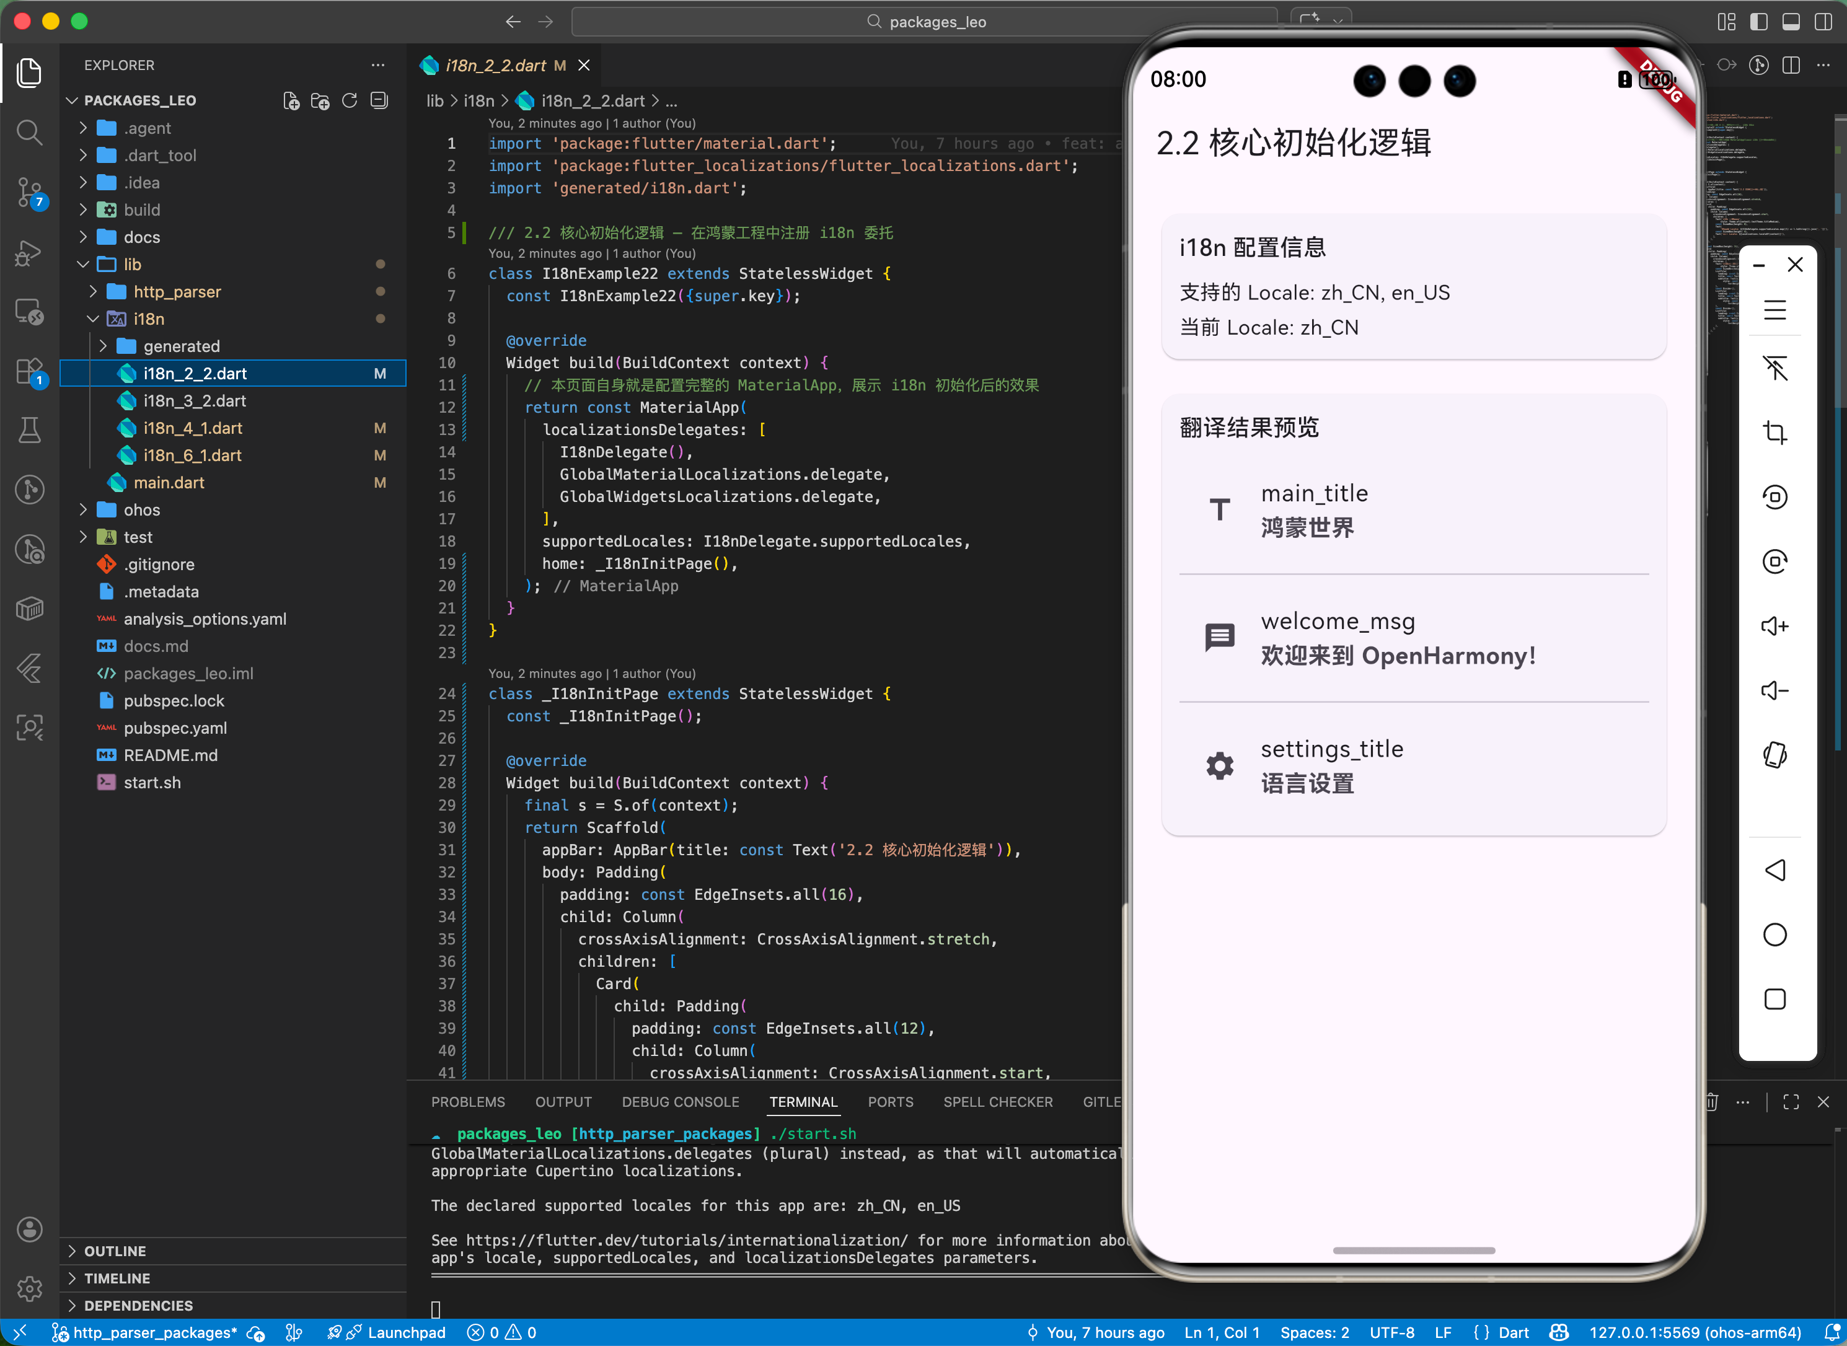Open the Search view in activity bar
1847x1346 pixels.
pyautogui.click(x=29, y=132)
